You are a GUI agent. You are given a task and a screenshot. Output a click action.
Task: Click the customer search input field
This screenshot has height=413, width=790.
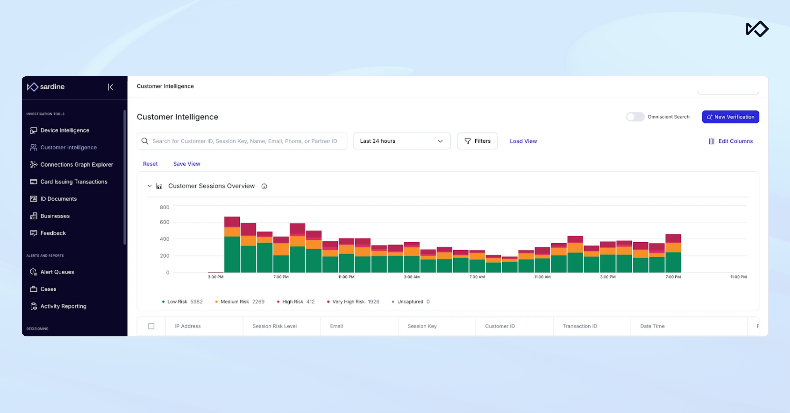(x=244, y=141)
